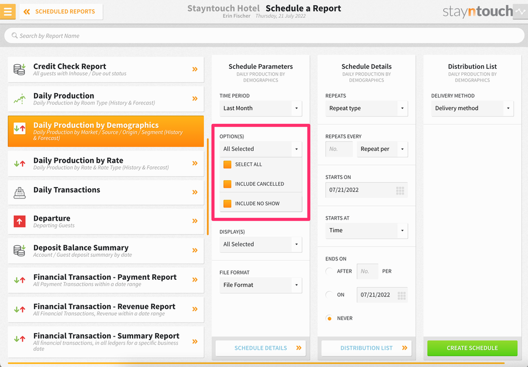Image resolution: width=528 pixels, height=367 pixels.
Task: Go to Distribution List step
Action: (366, 348)
